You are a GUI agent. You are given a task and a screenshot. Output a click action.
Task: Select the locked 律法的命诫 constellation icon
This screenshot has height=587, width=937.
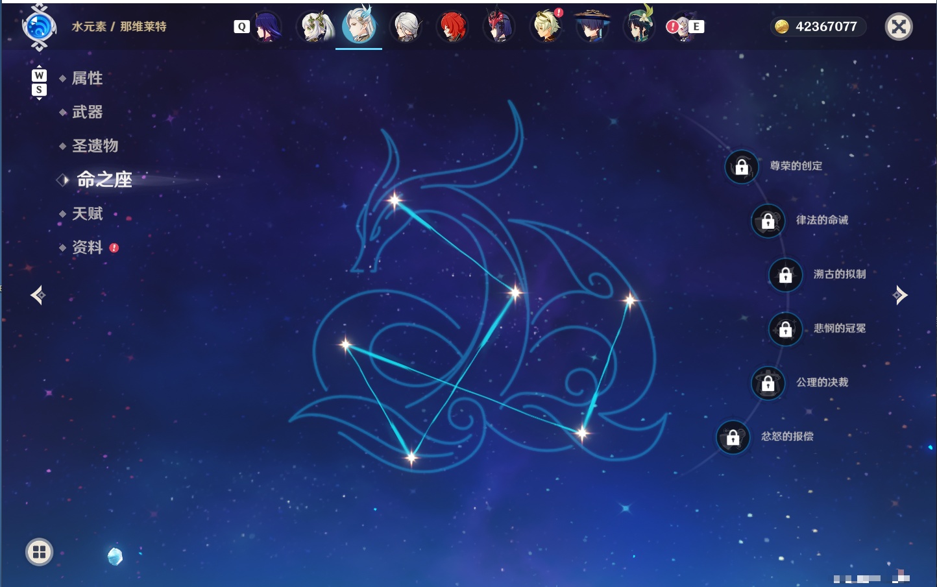(x=768, y=221)
